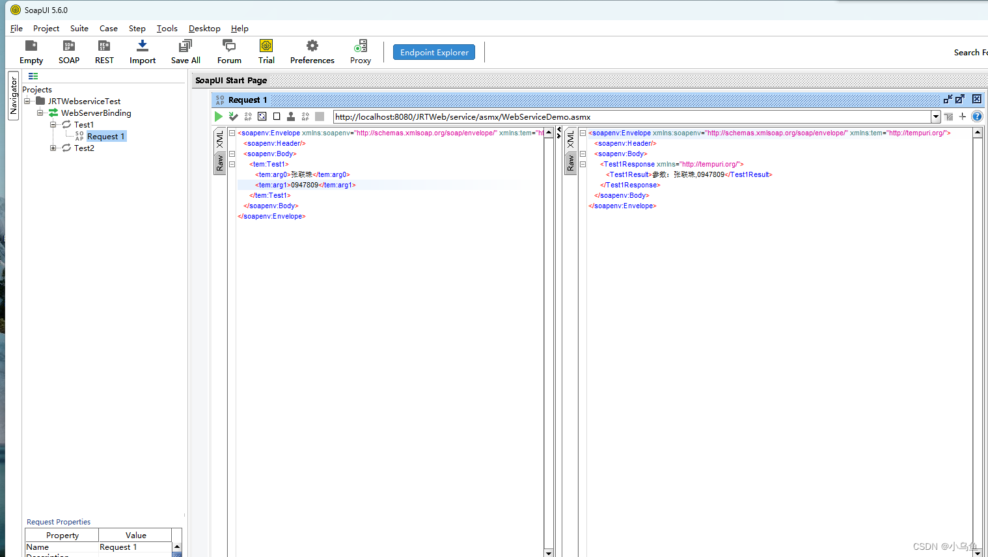Click the first small SOAP icon in request toolbar
Screen dimensions: 988x557
[x=248, y=116]
